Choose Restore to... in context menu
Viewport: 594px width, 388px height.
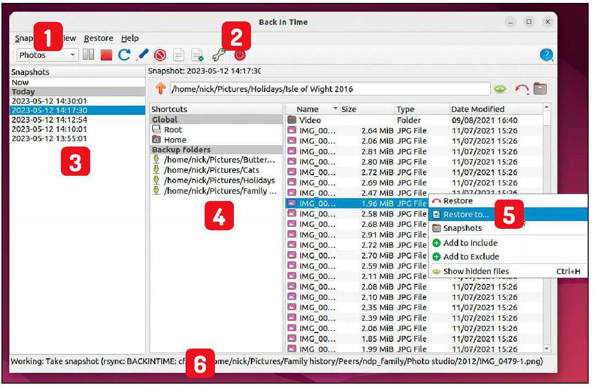pos(508,214)
